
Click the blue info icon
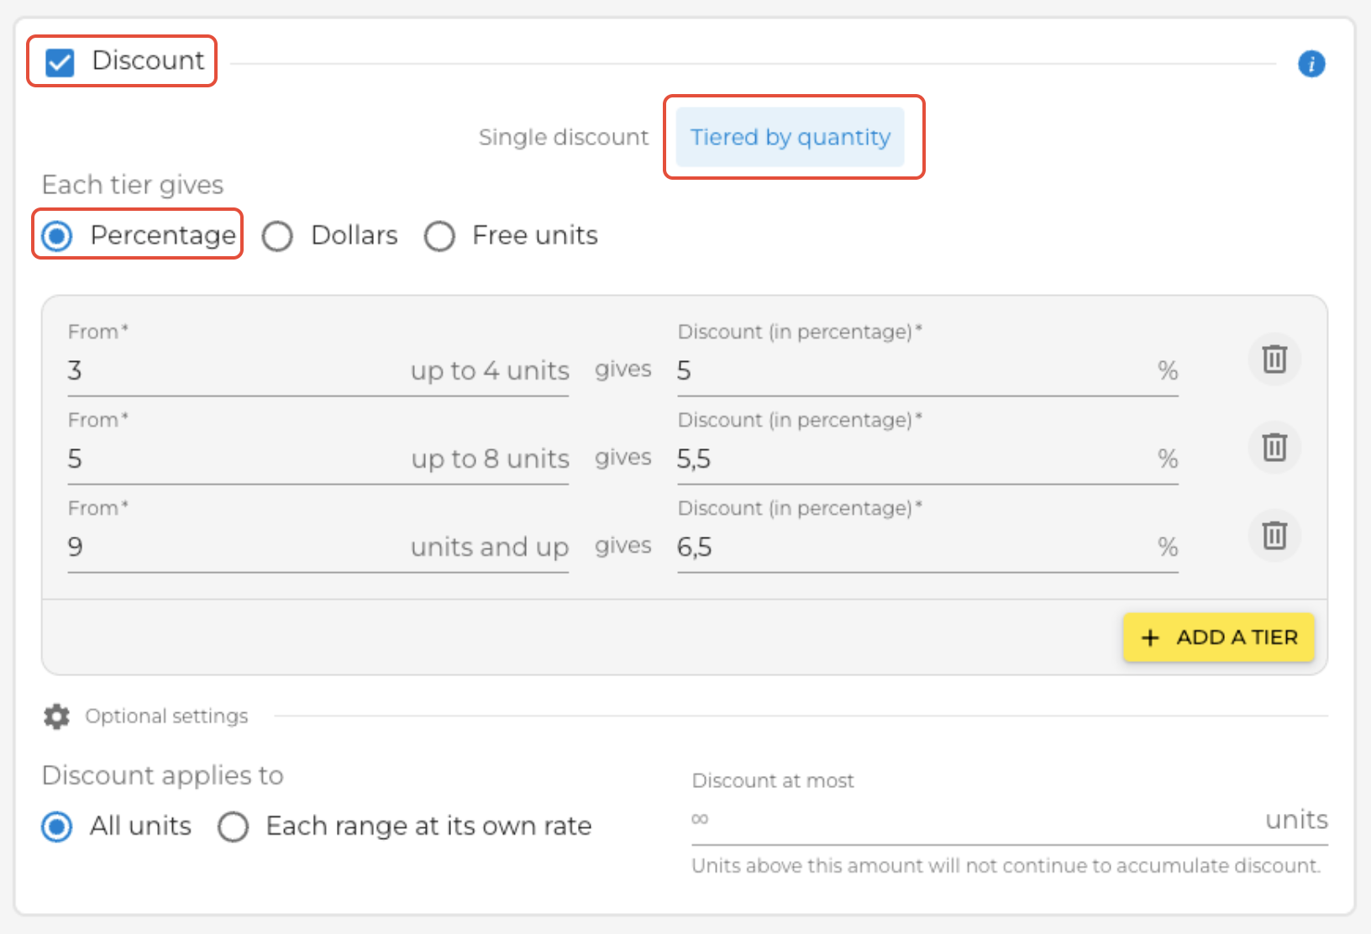pyautogui.click(x=1311, y=64)
